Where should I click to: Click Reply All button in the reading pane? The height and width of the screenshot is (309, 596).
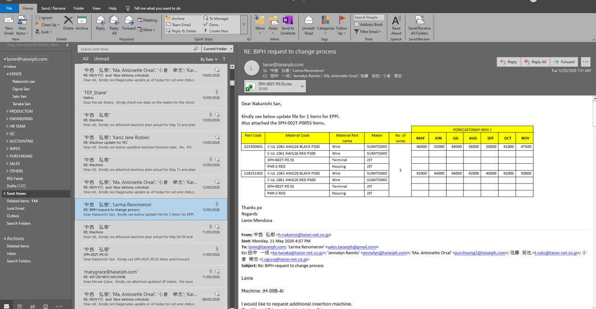coord(536,62)
